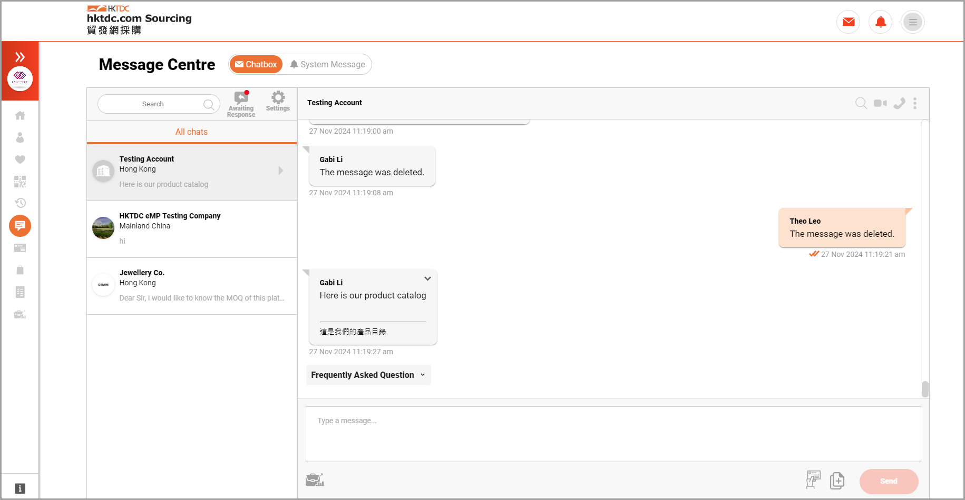Click the arrow on Testing Account chat row
The width and height of the screenshot is (965, 500).
(x=280, y=171)
